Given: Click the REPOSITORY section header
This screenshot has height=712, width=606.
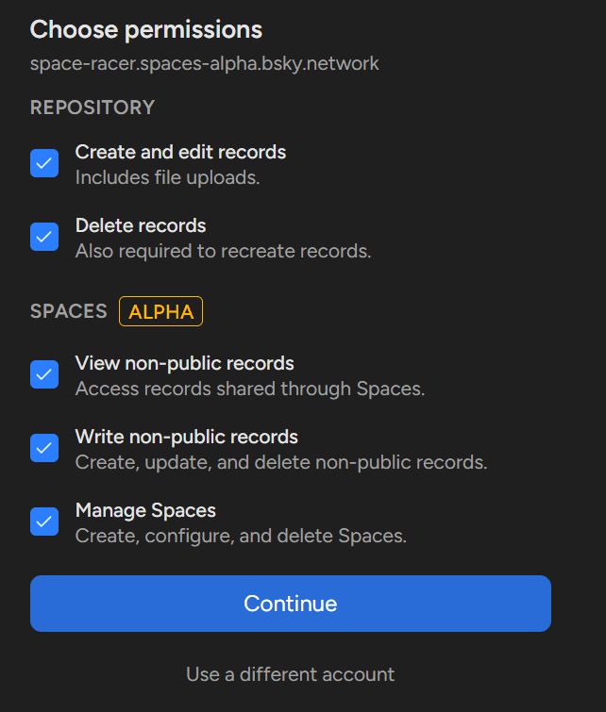Looking at the screenshot, I should click(x=93, y=108).
